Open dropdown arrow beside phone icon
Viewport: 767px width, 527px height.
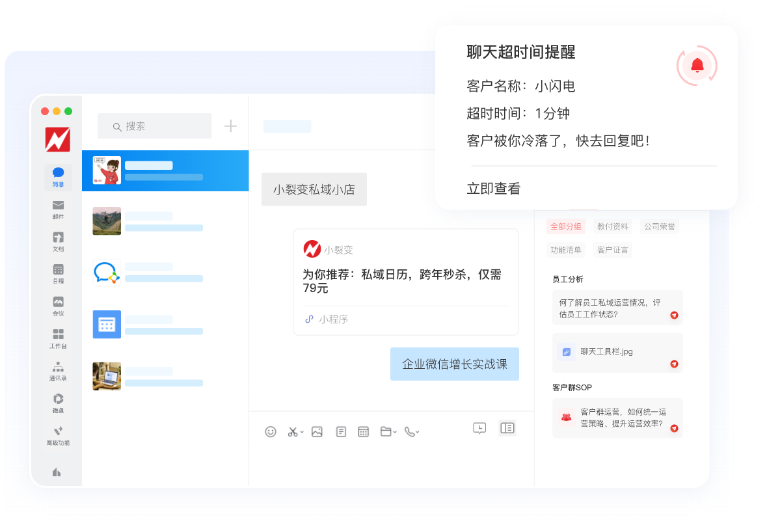(x=418, y=432)
